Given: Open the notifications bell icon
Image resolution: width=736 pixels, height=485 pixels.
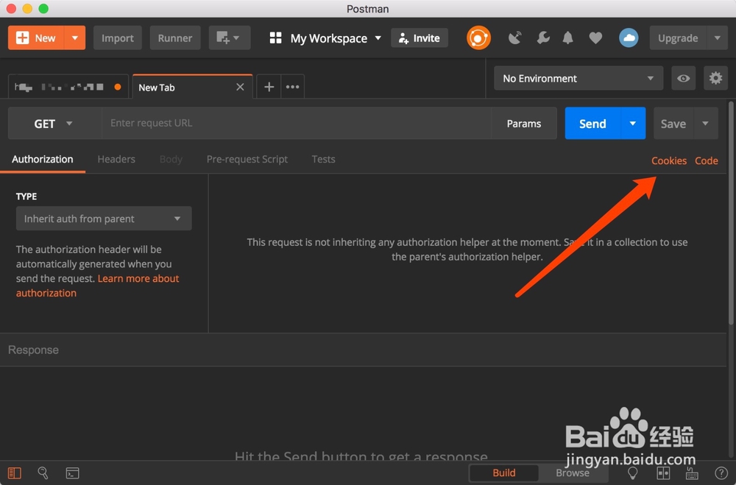Looking at the screenshot, I should click(x=567, y=38).
